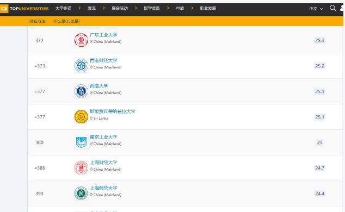Open the QS TopUniversities home logo
345x212 pixels.
[24, 9]
